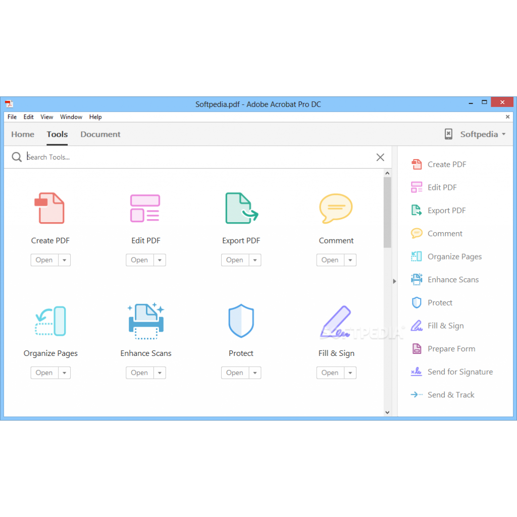Open the Comment speech bubble icon
The width and height of the screenshot is (517, 517).
coord(336,208)
